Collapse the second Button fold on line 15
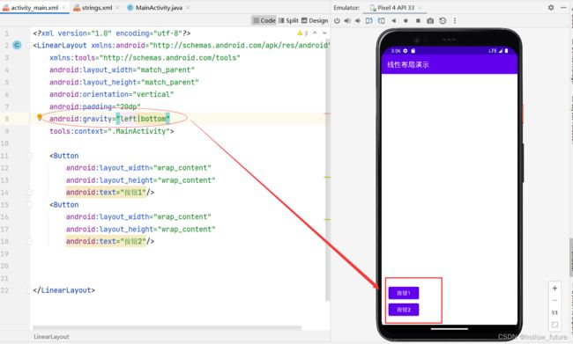 [30, 205]
